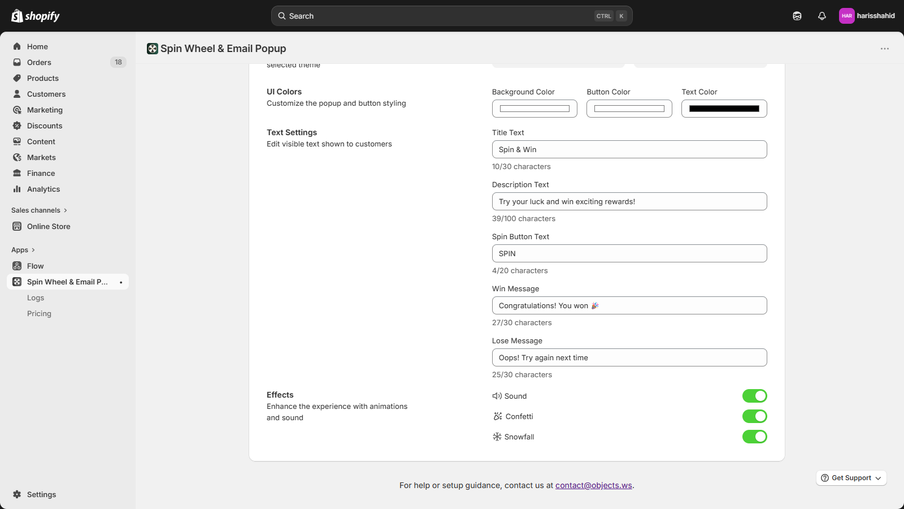Viewport: 904px width, 509px height.
Task: Click the Analytics bar chart icon
Action: click(x=17, y=189)
